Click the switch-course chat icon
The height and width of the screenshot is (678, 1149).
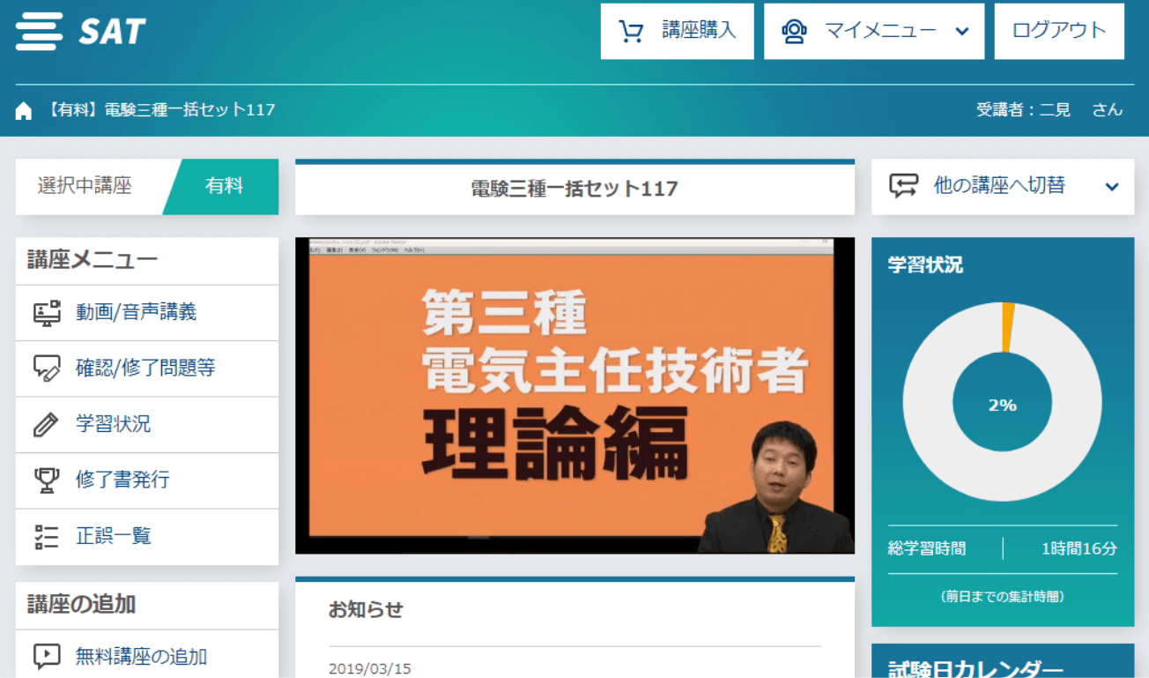[x=903, y=186]
